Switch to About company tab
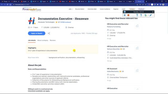Image resolution: width=168 pixels, height=94 pixels. coord(43,40)
